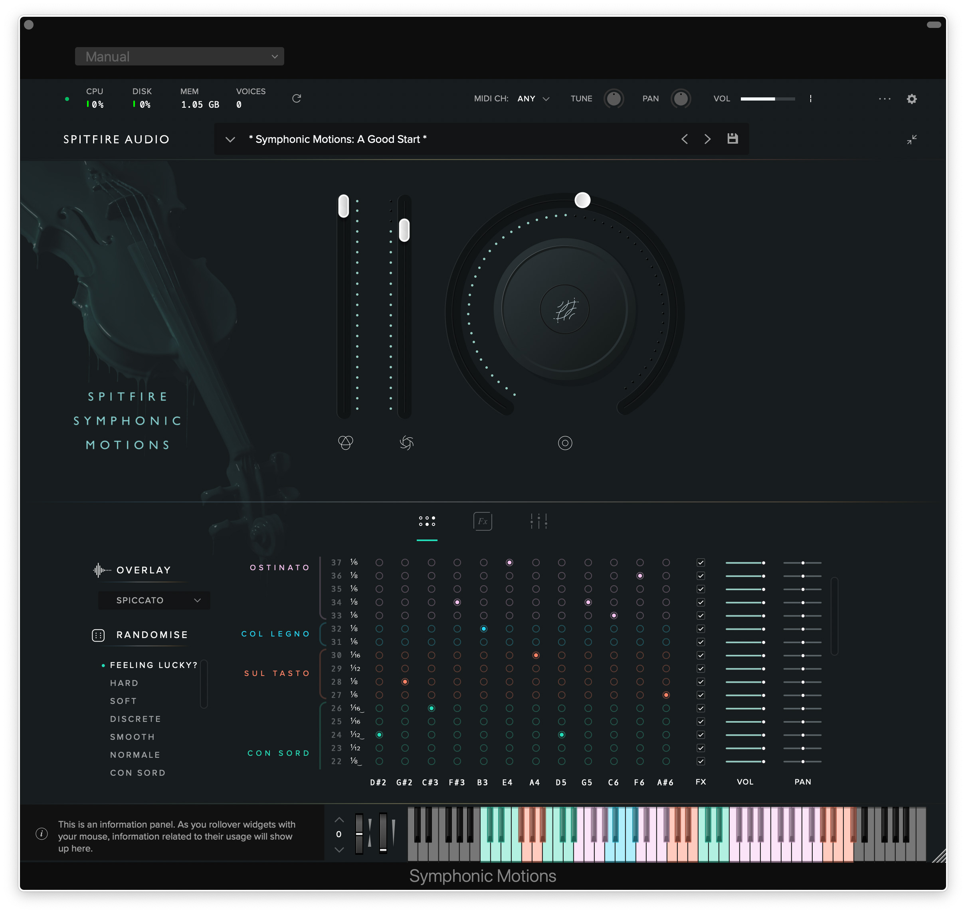This screenshot has width=966, height=913.
Task: Enable the Feeling Lucky randomise mode
Action: coord(153,665)
